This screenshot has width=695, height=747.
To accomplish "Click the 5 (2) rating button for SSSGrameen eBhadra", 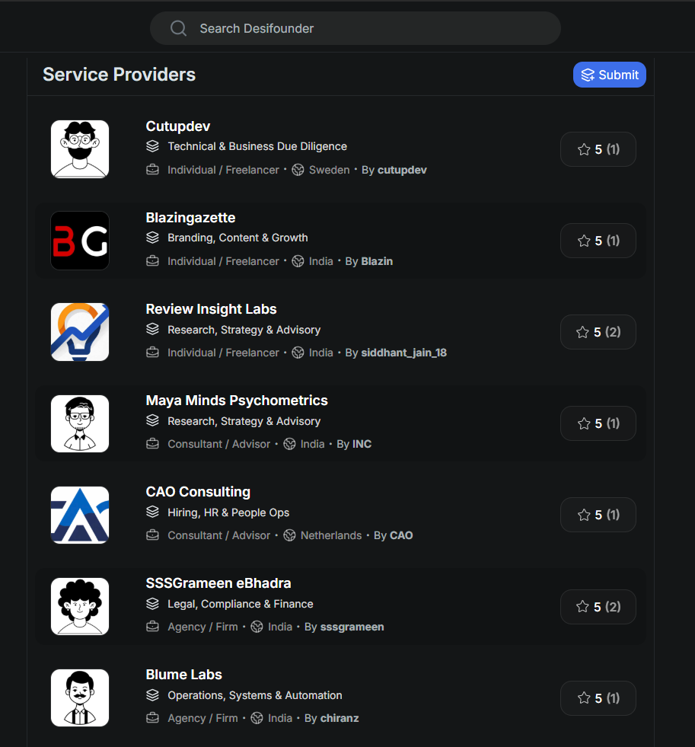I will coord(598,606).
